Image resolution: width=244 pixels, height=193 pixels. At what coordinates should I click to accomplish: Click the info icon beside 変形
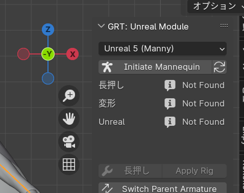click(170, 103)
